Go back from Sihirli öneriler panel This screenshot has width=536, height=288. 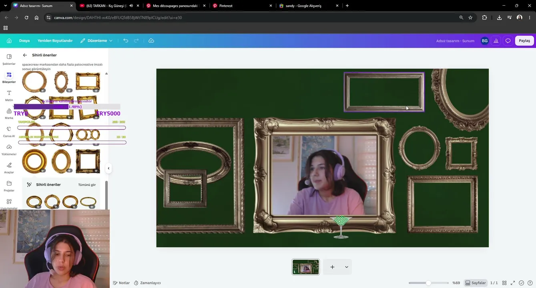click(x=25, y=55)
